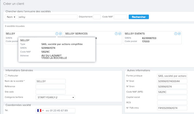The image size is (194, 114).
Task: Show info tooltip for SELLSY SERVICES card
Action: point(116,34)
